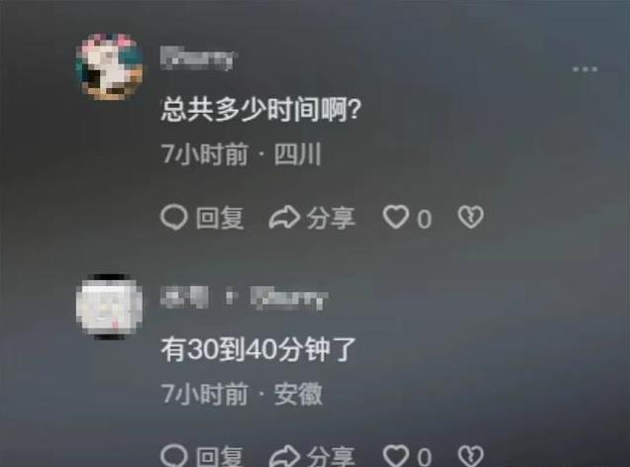Tap the reply bubble icon under the 安徽 comment

pyautogui.click(x=174, y=456)
